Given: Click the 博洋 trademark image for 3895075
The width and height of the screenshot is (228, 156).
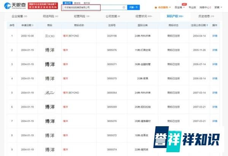Looking at the screenshot, I should pos(50,79).
